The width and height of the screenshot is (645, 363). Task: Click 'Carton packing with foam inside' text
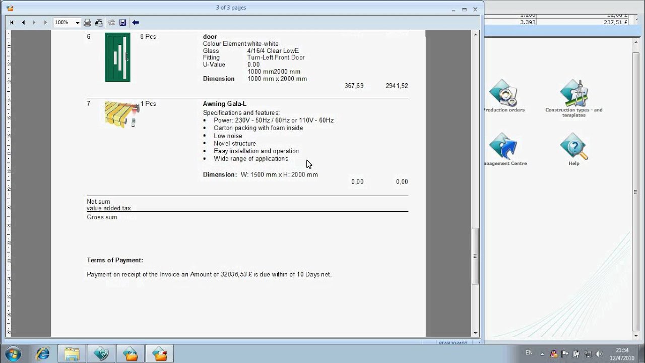tap(259, 128)
